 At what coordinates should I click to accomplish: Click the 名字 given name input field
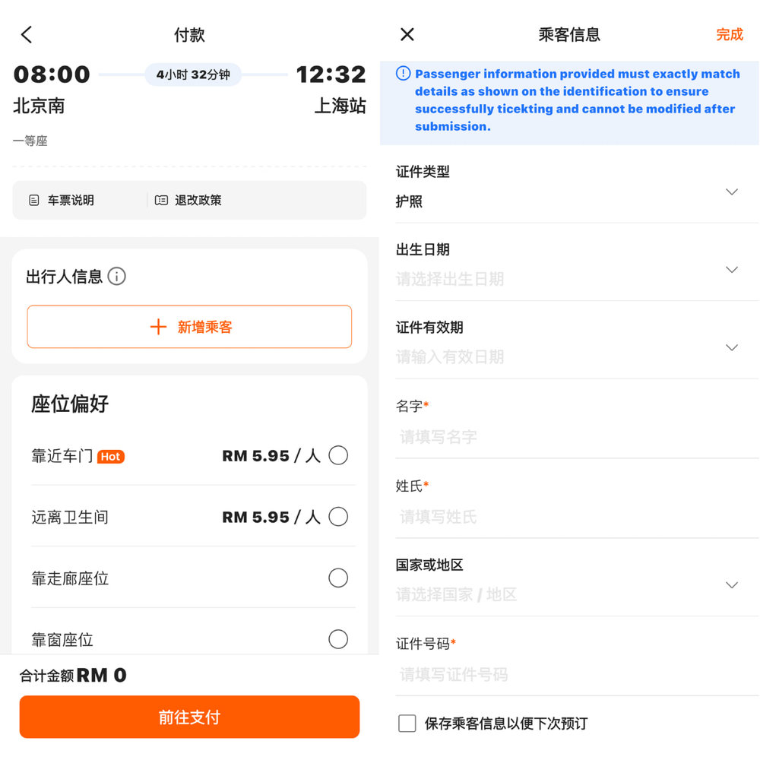click(532, 436)
